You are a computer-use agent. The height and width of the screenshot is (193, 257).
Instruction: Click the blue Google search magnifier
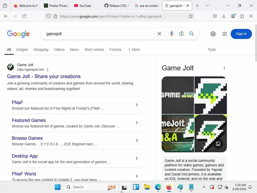pos(191,34)
